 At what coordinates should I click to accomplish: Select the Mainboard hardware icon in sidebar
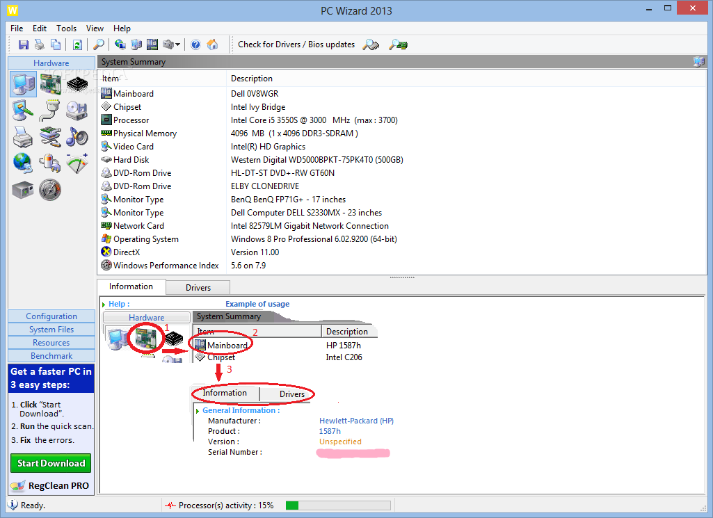click(49, 83)
